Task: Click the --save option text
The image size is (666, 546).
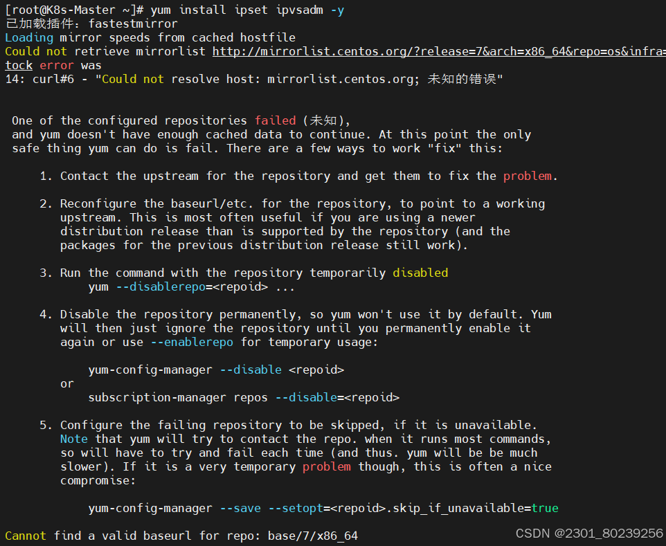Action: pyautogui.click(x=240, y=508)
